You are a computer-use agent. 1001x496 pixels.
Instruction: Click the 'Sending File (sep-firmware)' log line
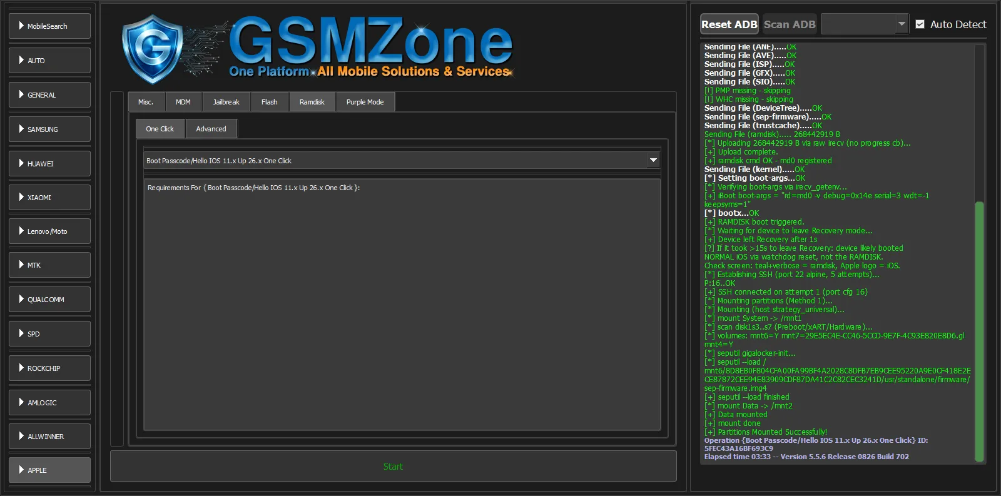[768, 117]
